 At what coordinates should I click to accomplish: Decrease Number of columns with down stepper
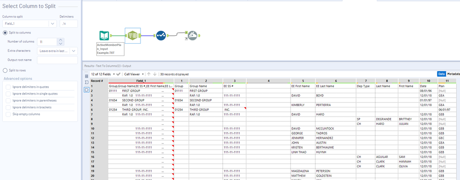coord(60,44)
